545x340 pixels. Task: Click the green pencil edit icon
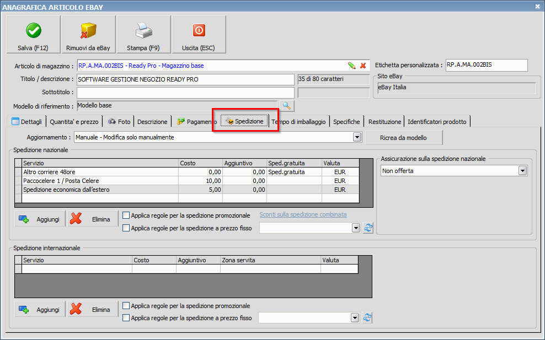[x=351, y=66]
